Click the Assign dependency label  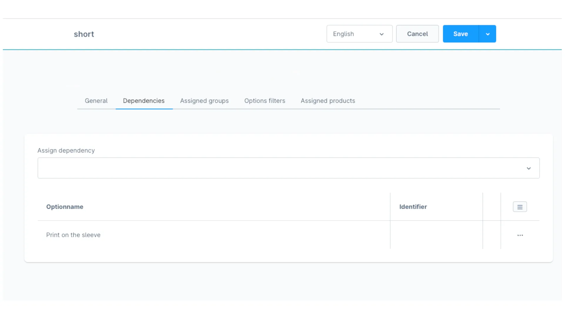[66, 150]
